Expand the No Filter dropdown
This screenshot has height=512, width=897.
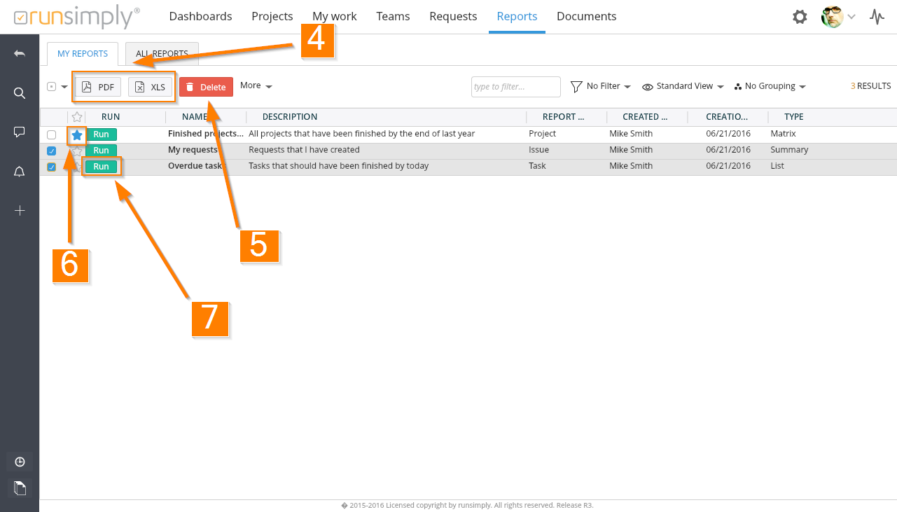click(x=601, y=86)
